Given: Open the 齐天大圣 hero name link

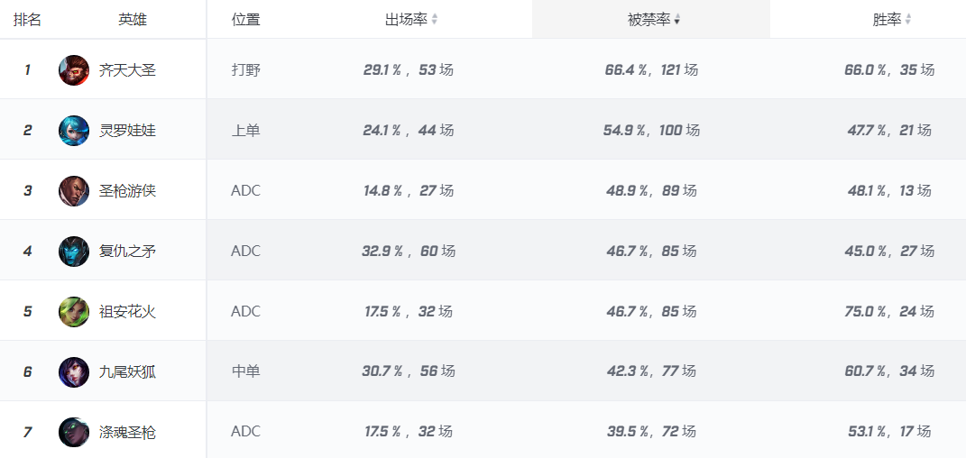Looking at the screenshot, I should (x=127, y=70).
